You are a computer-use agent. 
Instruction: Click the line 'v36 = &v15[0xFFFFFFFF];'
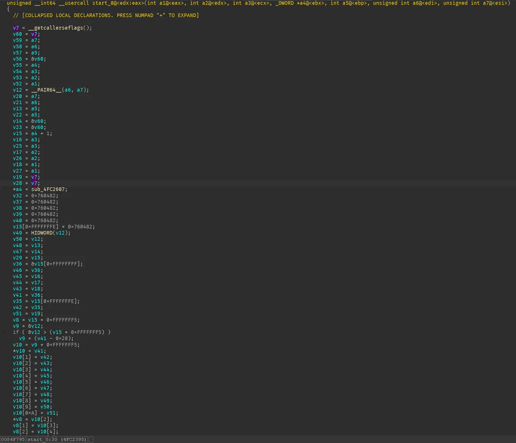click(48, 264)
